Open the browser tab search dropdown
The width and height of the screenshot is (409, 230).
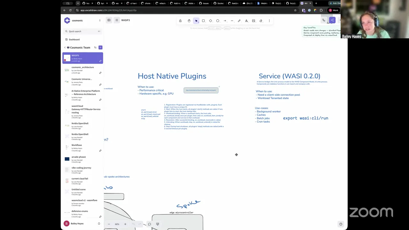pyautogui.click(x=78, y=3)
